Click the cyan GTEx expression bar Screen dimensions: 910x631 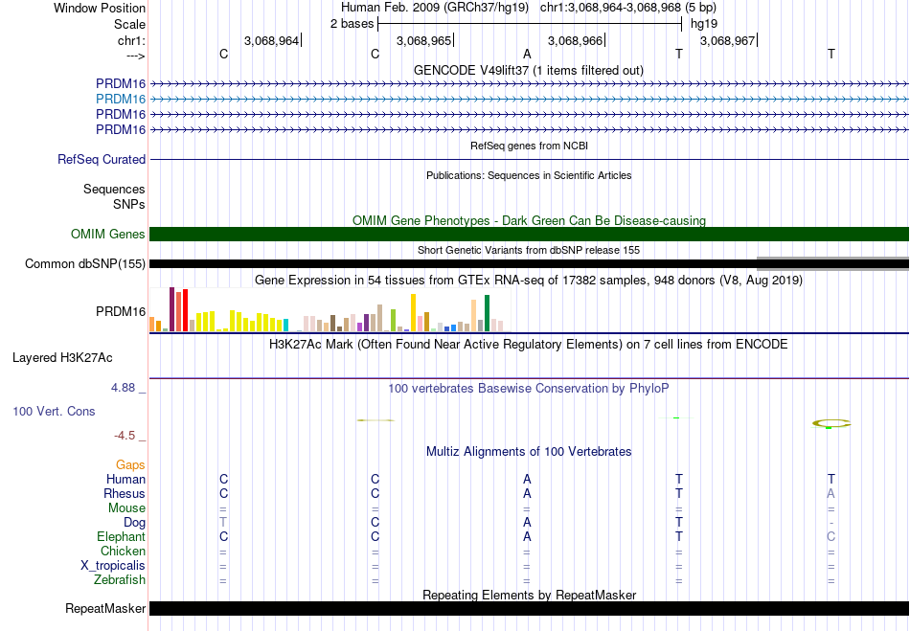(x=286, y=325)
